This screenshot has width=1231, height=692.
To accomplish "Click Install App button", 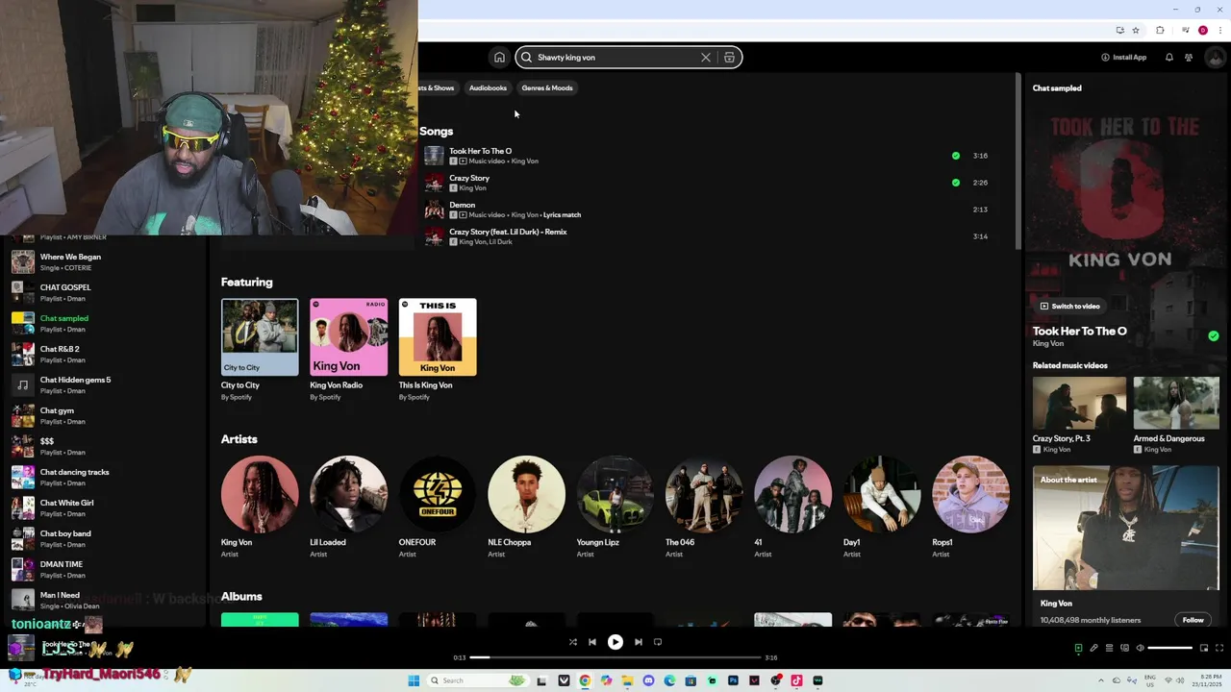I will (1123, 58).
